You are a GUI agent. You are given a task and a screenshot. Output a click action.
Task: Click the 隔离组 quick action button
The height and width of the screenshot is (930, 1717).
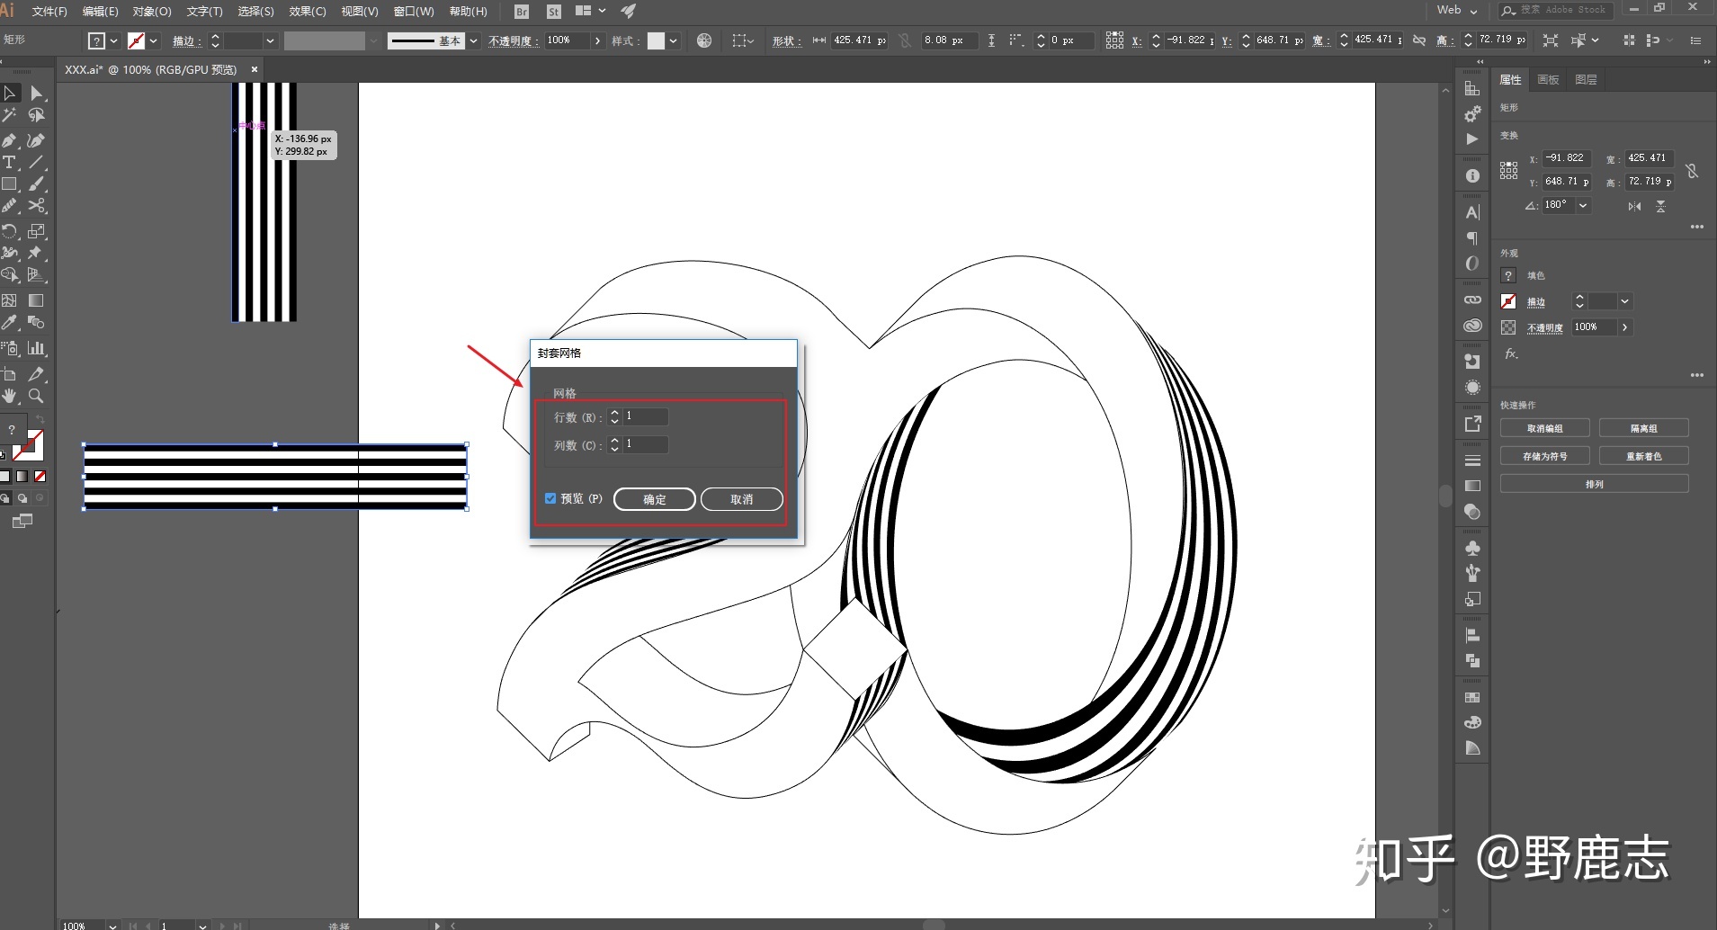(1643, 428)
